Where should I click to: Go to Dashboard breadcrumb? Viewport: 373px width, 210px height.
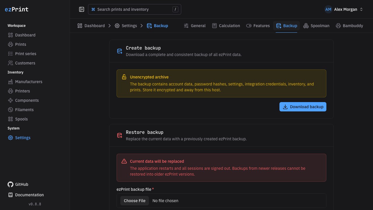pyautogui.click(x=91, y=26)
